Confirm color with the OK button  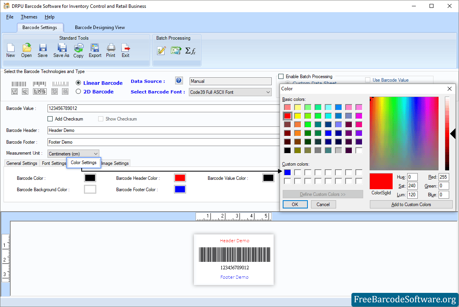295,204
